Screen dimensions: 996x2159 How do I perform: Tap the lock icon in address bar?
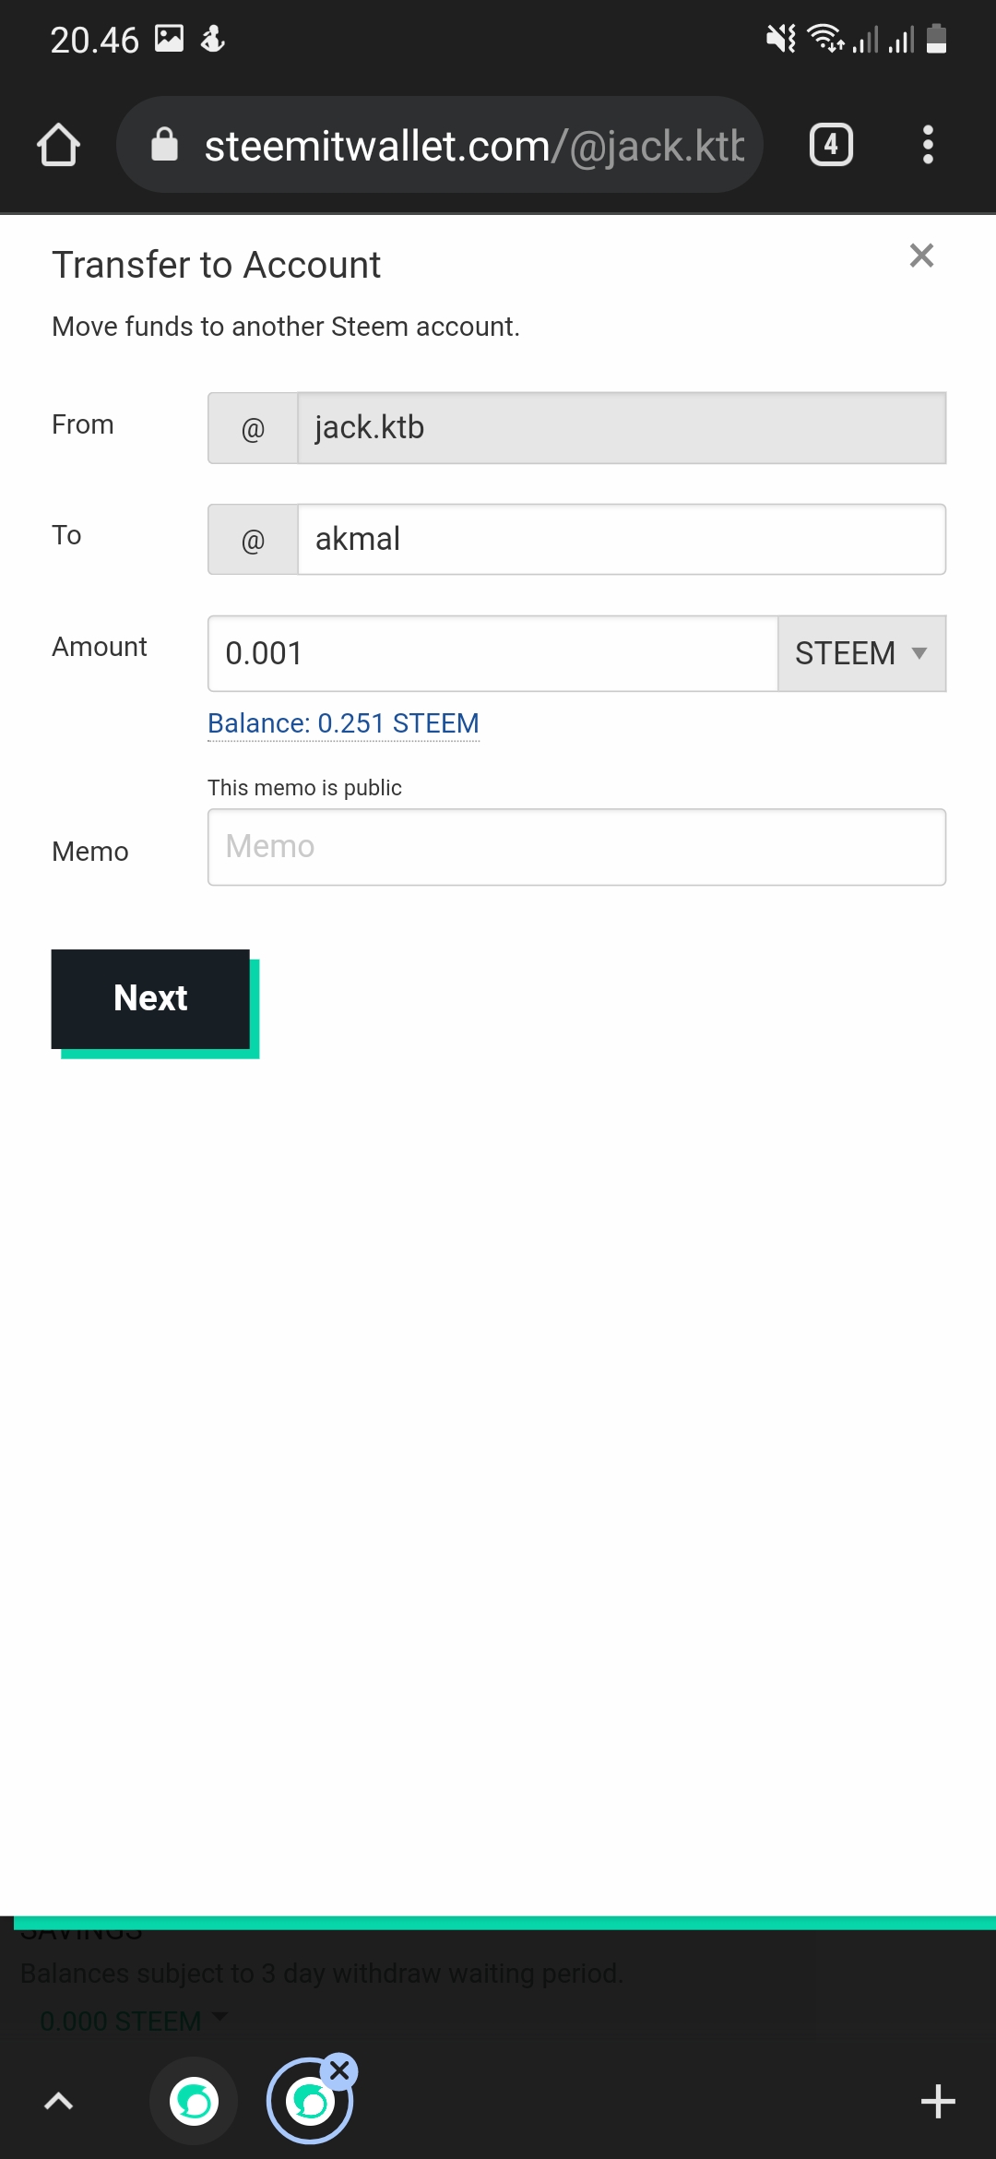click(164, 145)
